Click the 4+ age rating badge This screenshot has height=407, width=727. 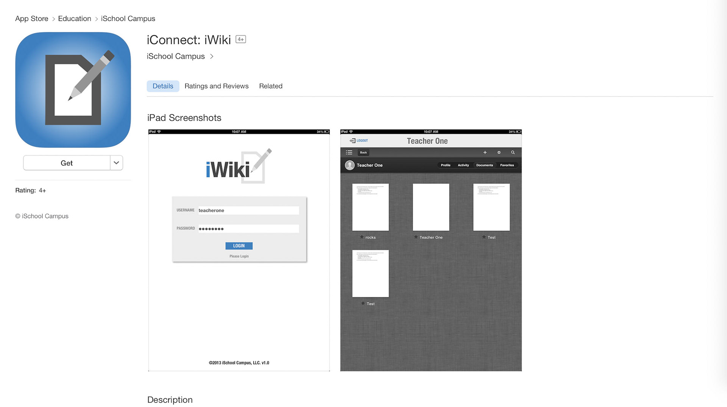coord(241,39)
